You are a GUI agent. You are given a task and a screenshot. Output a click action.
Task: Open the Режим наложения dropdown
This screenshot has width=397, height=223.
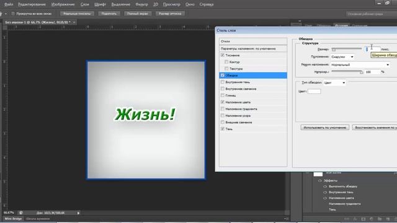(x=360, y=64)
